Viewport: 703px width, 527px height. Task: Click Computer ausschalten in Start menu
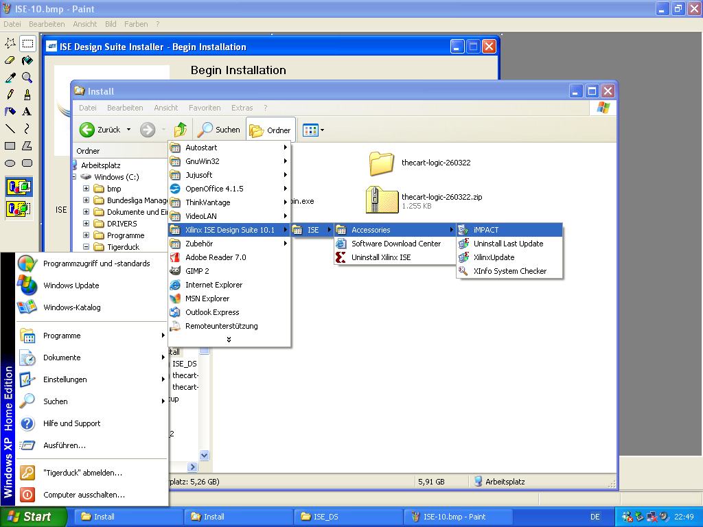[x=84, y=494]
